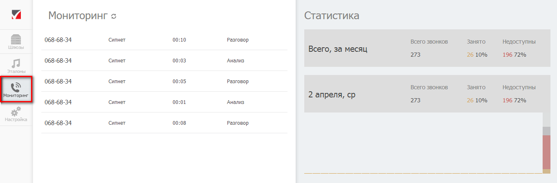557x183 pixels.
Task: Select the call row with duration 00:08
Action: [x=164, y=123]
